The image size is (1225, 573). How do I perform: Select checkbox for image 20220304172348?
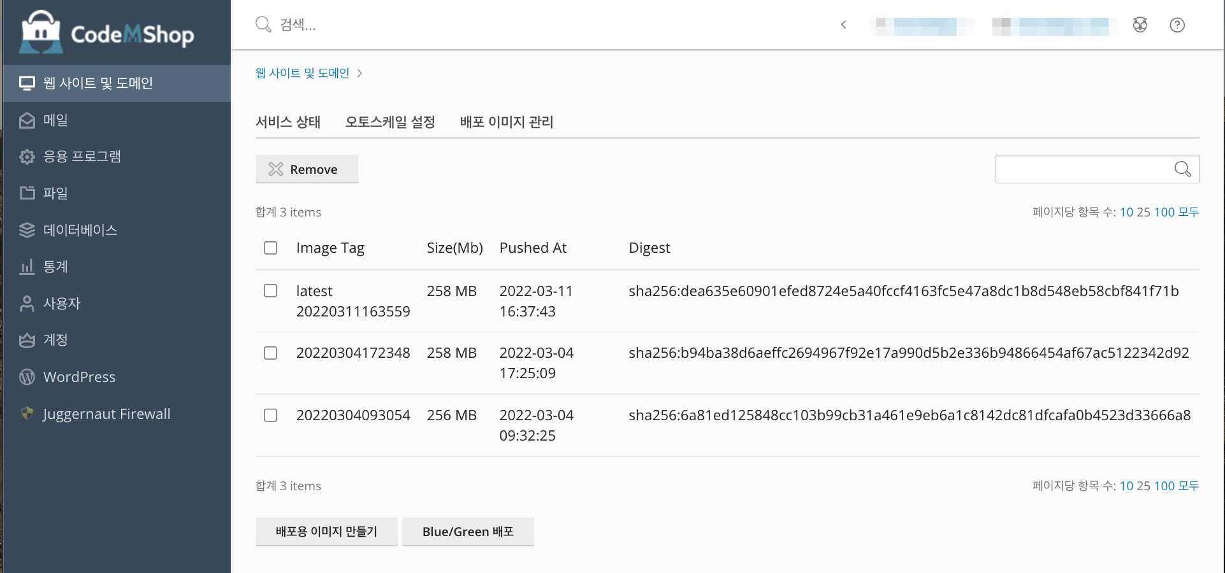click(271, 353)
